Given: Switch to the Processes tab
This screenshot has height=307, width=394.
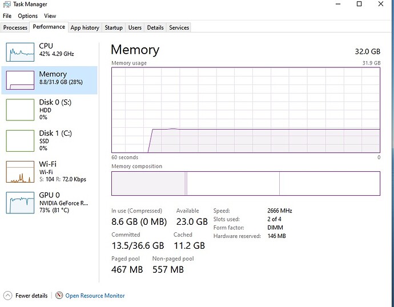Looking at the screenshot, I should click(x=15, y=27).
